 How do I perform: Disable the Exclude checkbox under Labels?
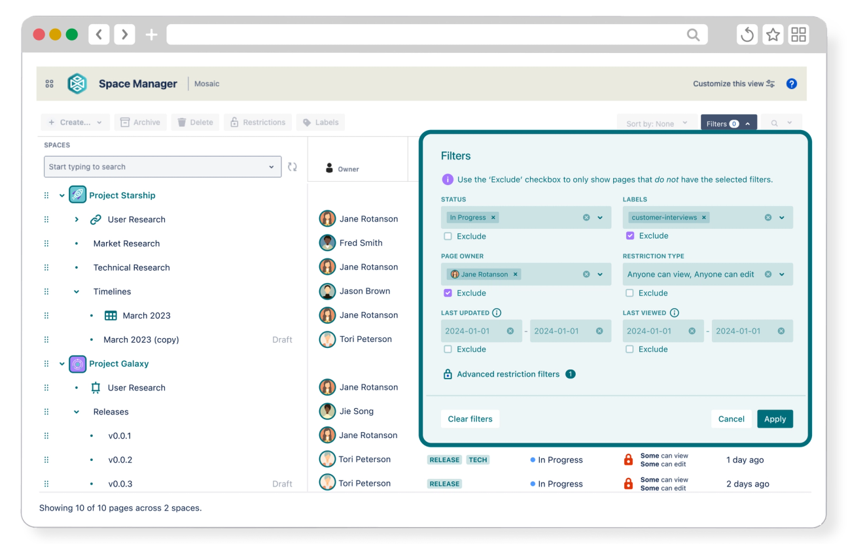point(629,236)
